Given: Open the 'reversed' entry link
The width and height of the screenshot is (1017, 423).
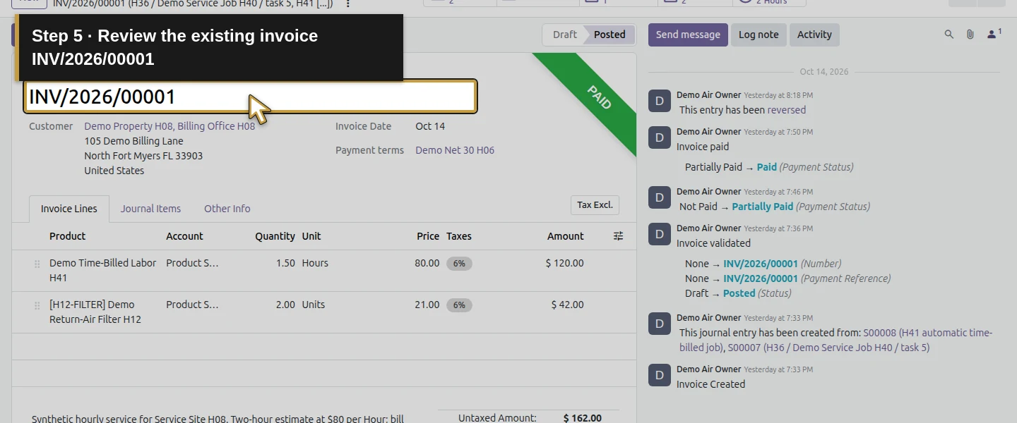Looking at the screenshot, I should point(787,110).
